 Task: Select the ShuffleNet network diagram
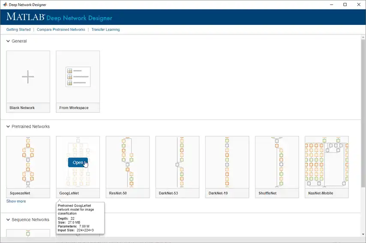(277, 162)
